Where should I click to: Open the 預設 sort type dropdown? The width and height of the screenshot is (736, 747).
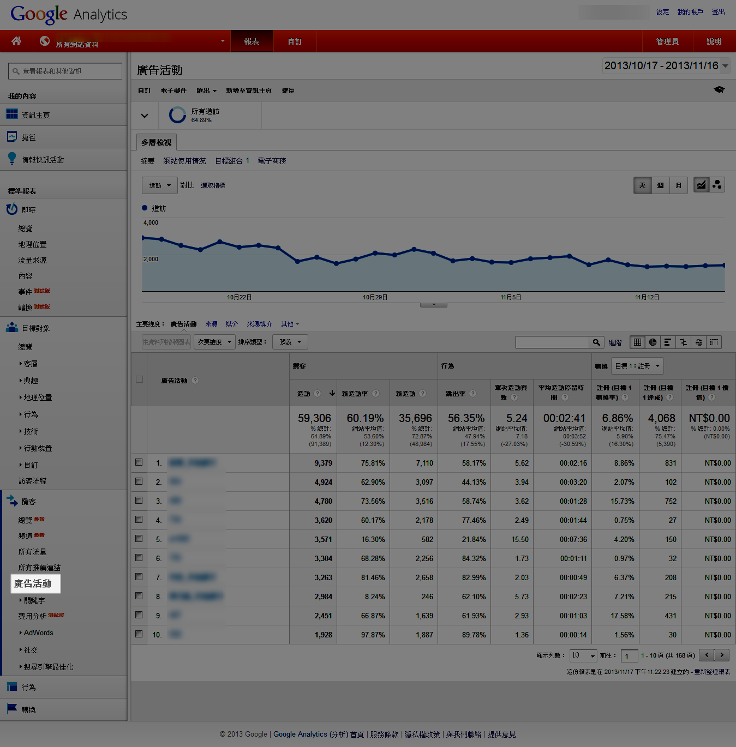click(x=290, y=342)
